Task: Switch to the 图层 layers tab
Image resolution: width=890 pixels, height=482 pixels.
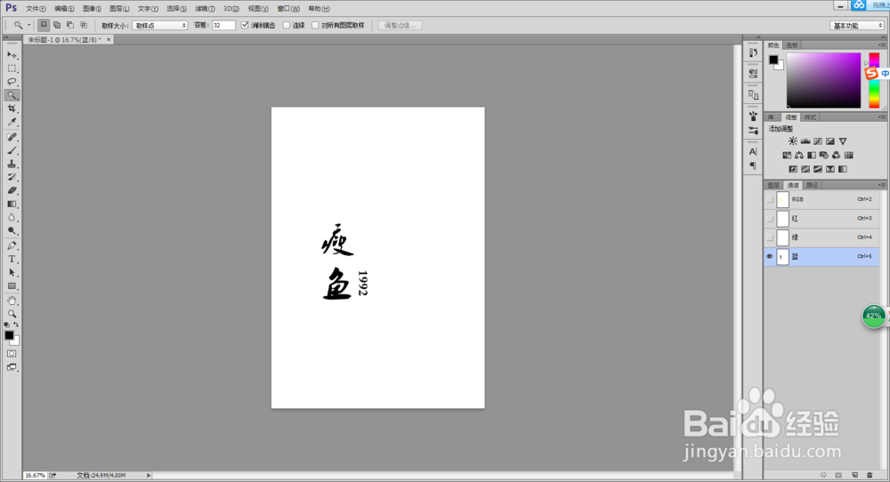Action: pyautogui.click(x=773, y=185)
